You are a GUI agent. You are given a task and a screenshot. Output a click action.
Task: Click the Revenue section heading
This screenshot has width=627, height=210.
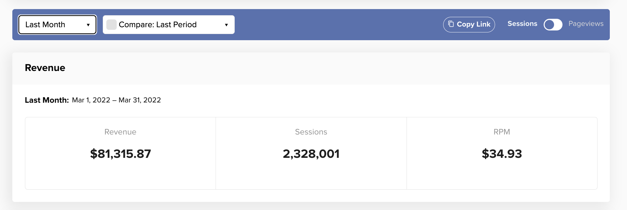pyautogui.click(x=45, y=68)
